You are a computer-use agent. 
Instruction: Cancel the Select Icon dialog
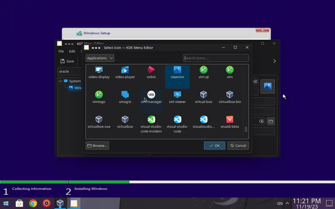tap(238, 146)
